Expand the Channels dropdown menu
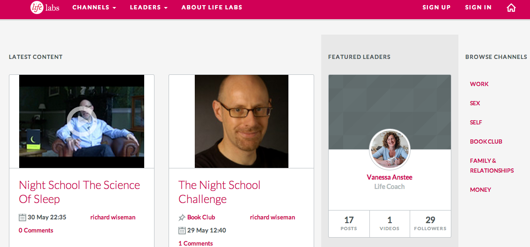This screenshot has height=247, width=530. tap(94, 7)
